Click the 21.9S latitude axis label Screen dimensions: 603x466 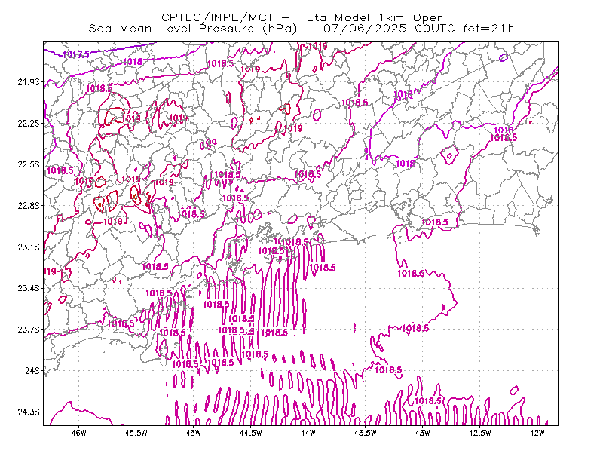pyautogui.click(x=29, y=81)
